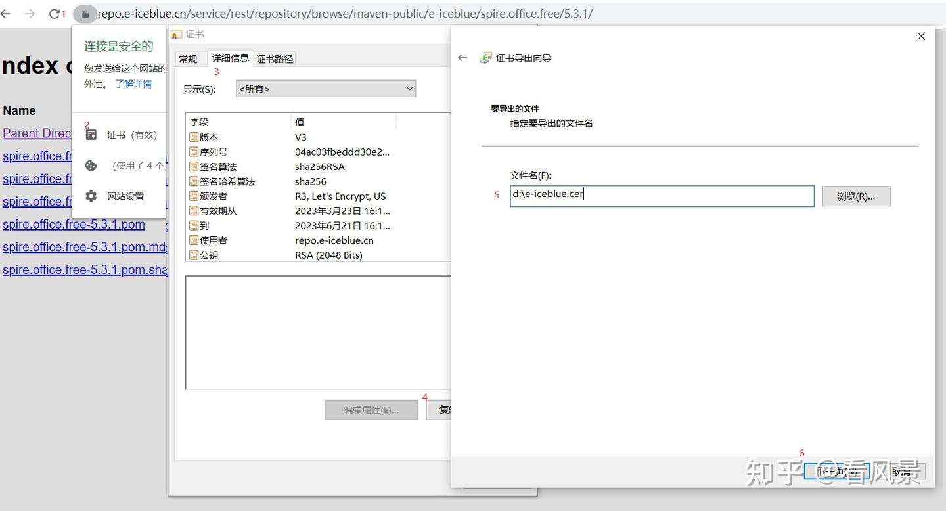Open the 了解详情 link
946x511 pixels.
pos(133,83)
